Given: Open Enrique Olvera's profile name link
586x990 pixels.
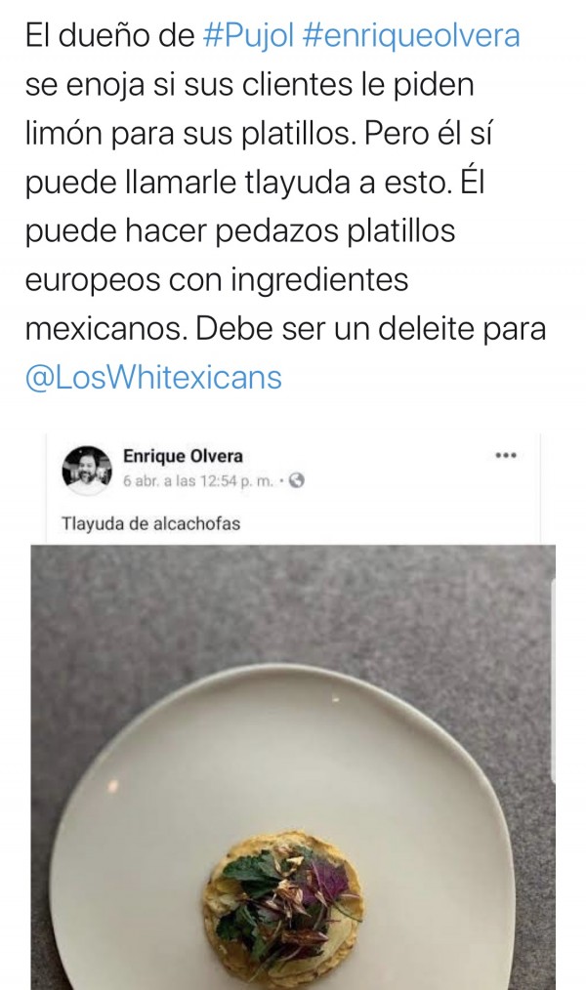Looking at the screenshot, I should pyautogui.click(x=183, y=456).
